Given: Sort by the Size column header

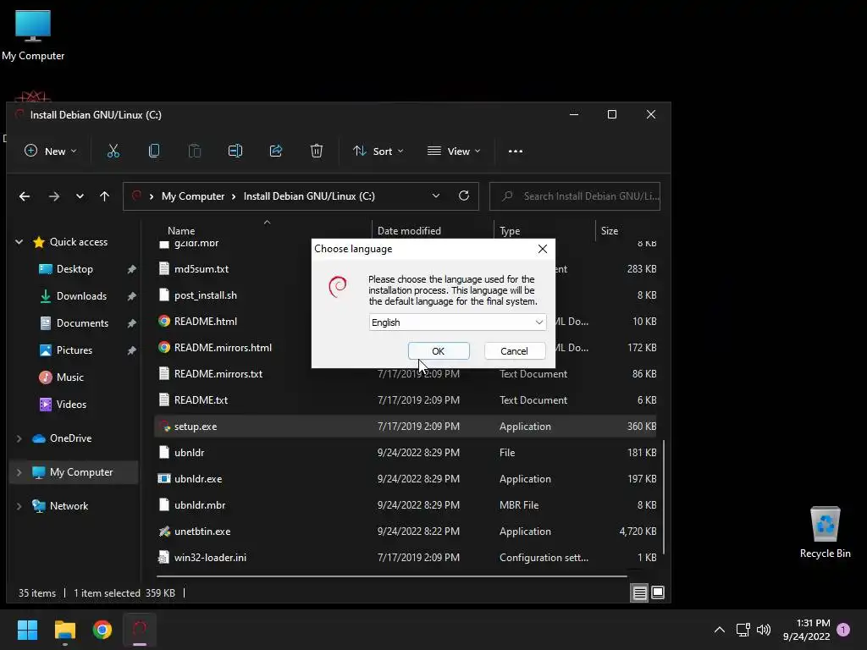Looking at the screenshot, I should click(610, 230).
